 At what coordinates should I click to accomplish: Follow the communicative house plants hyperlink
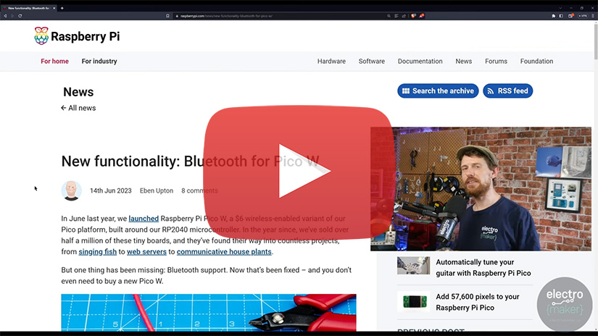coord(224,252)
